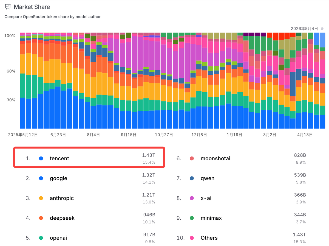
Task: Click the dark blue dot beside qwen
Action: point(192,178)
